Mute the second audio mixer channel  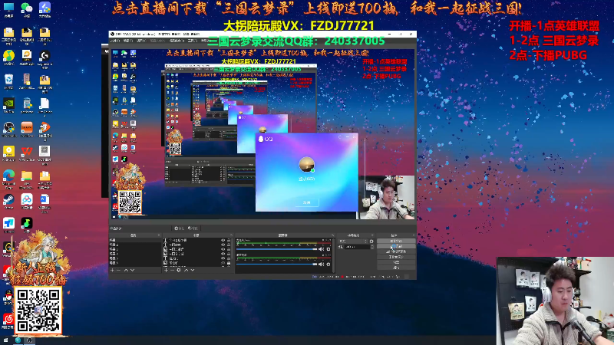coord(321,264)
